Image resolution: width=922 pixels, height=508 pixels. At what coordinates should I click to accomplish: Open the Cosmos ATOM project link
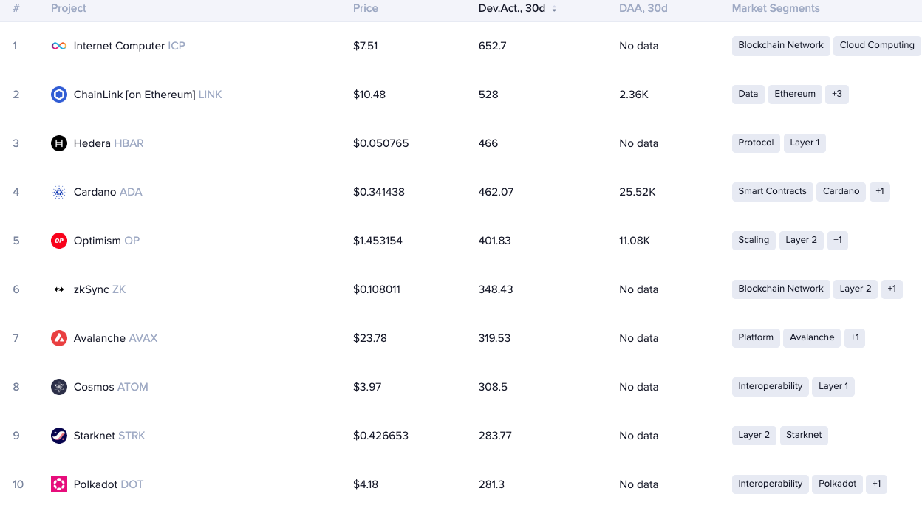point(111,387)
